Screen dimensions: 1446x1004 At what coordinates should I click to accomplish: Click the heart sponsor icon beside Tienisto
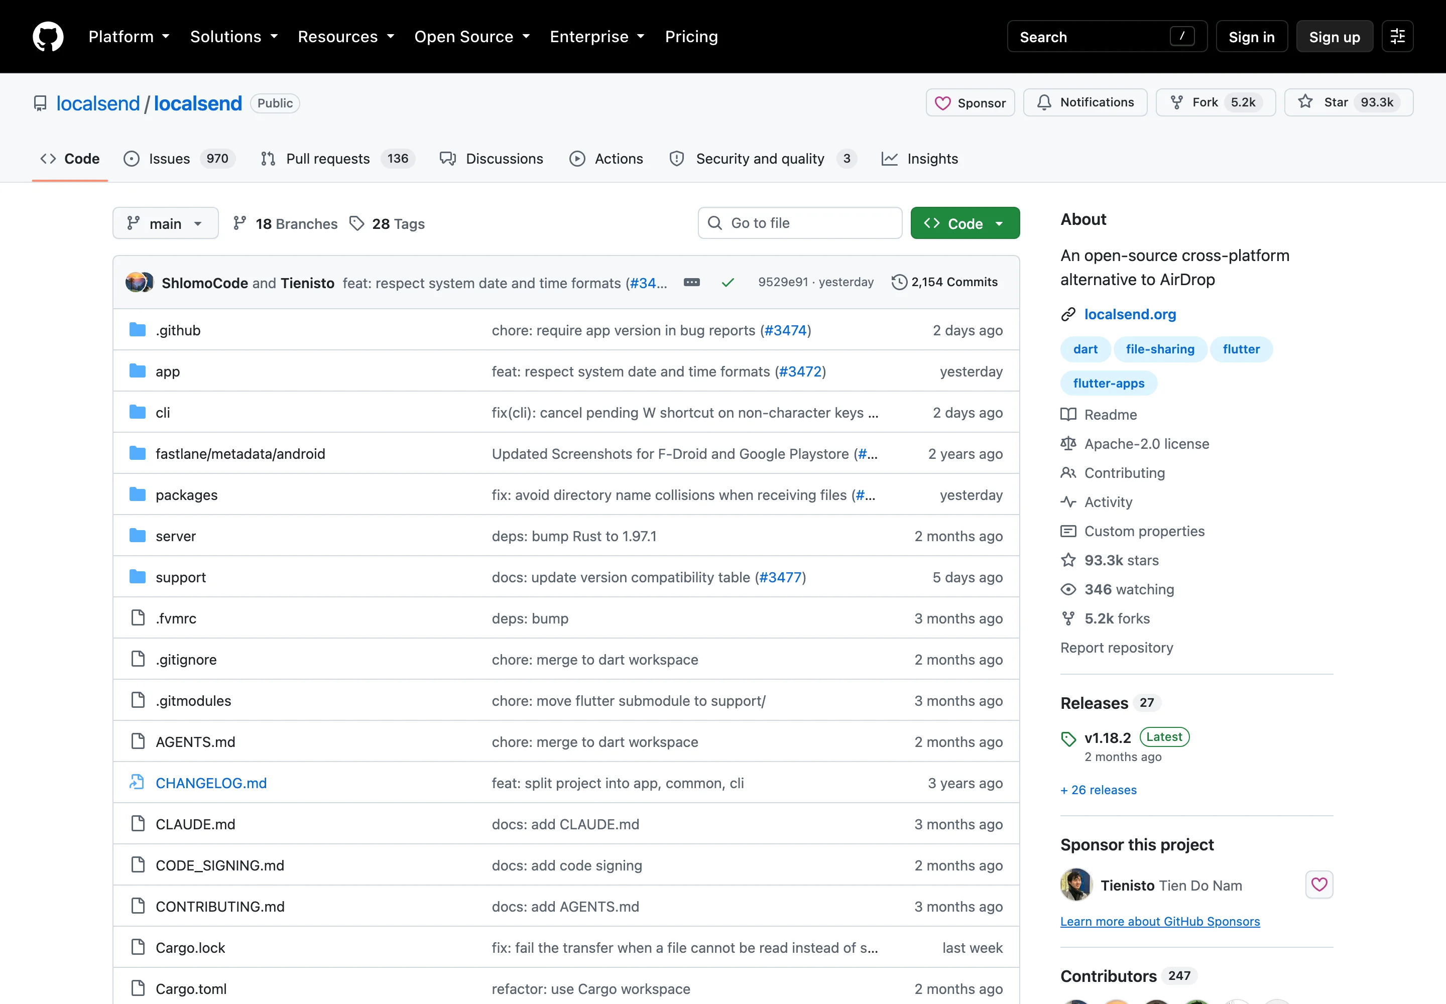pyautogui.click(x=1319, y=885)
